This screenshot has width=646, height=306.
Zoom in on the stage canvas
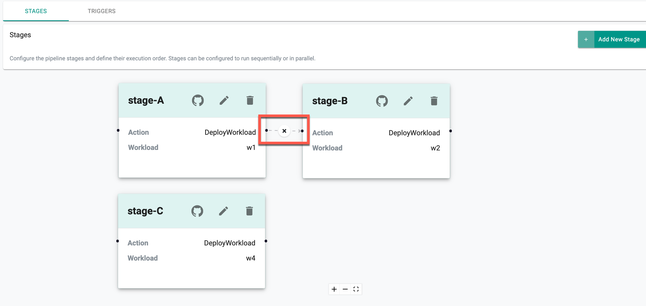click(x=334, y=289)
